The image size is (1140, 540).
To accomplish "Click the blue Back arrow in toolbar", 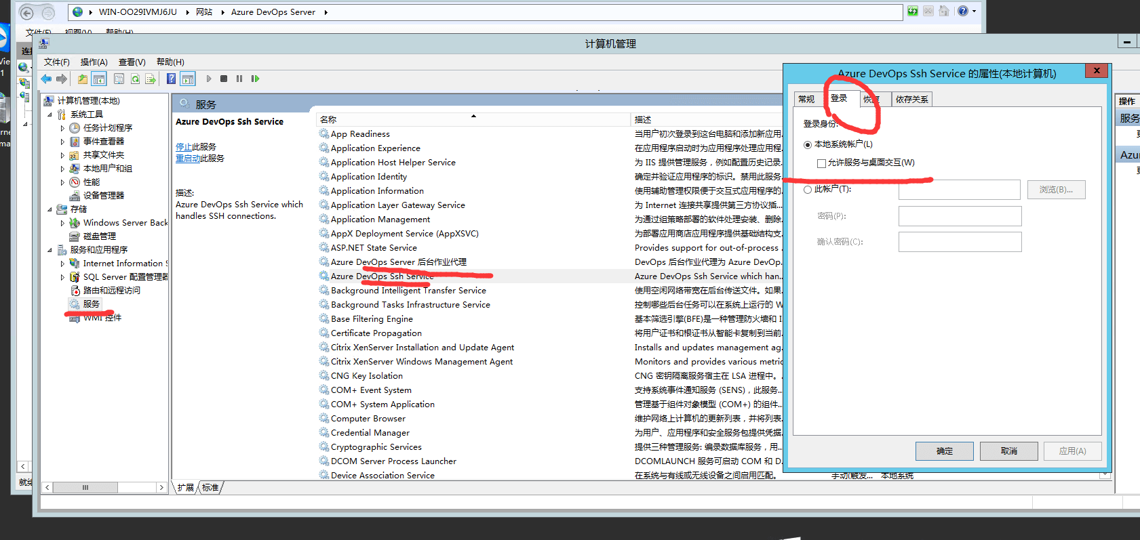I will (46, 79).
